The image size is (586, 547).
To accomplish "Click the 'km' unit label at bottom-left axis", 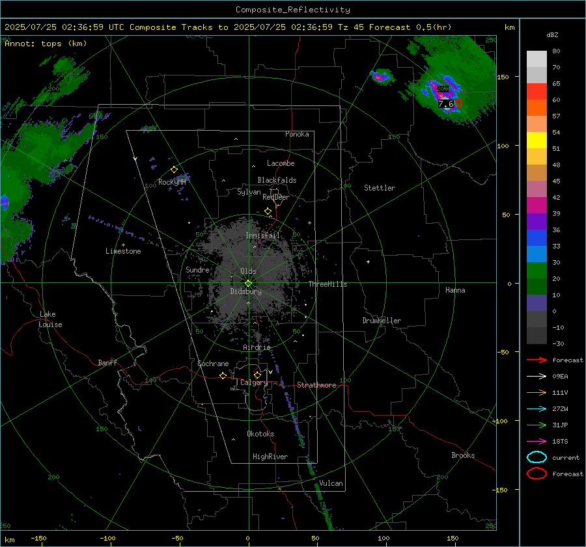I will [9, 540].
